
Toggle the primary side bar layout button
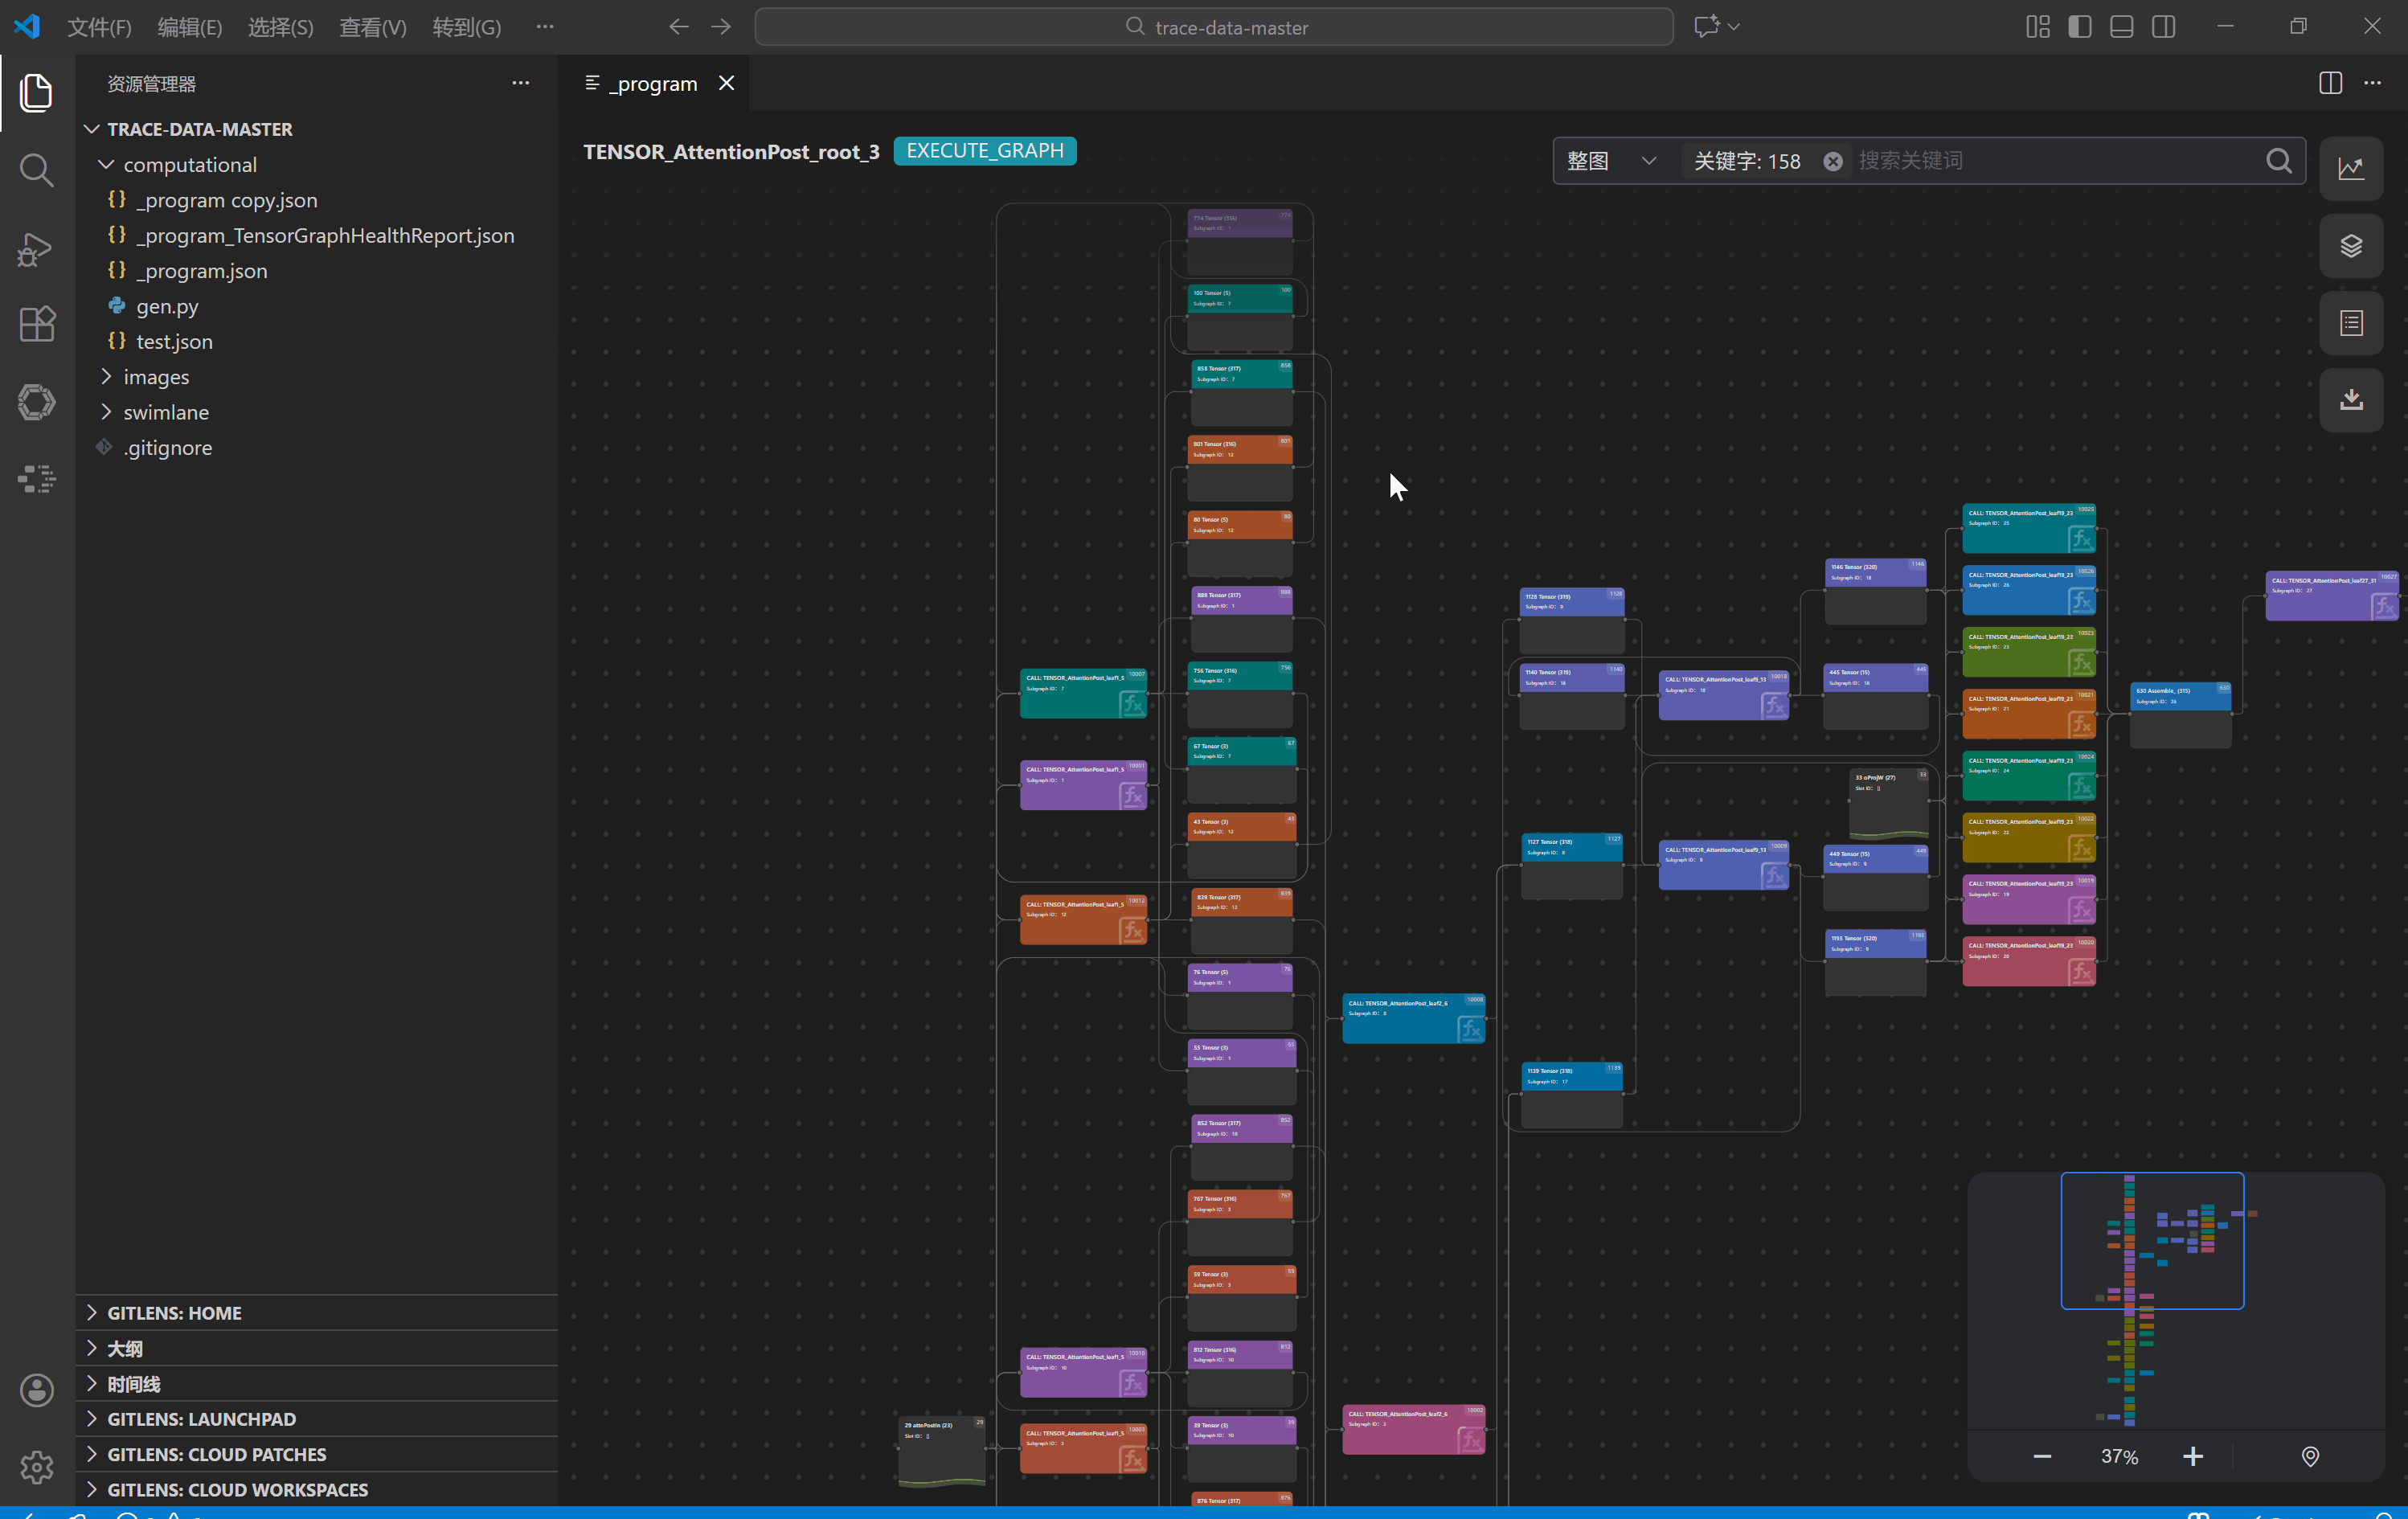tap(2079, 27)
